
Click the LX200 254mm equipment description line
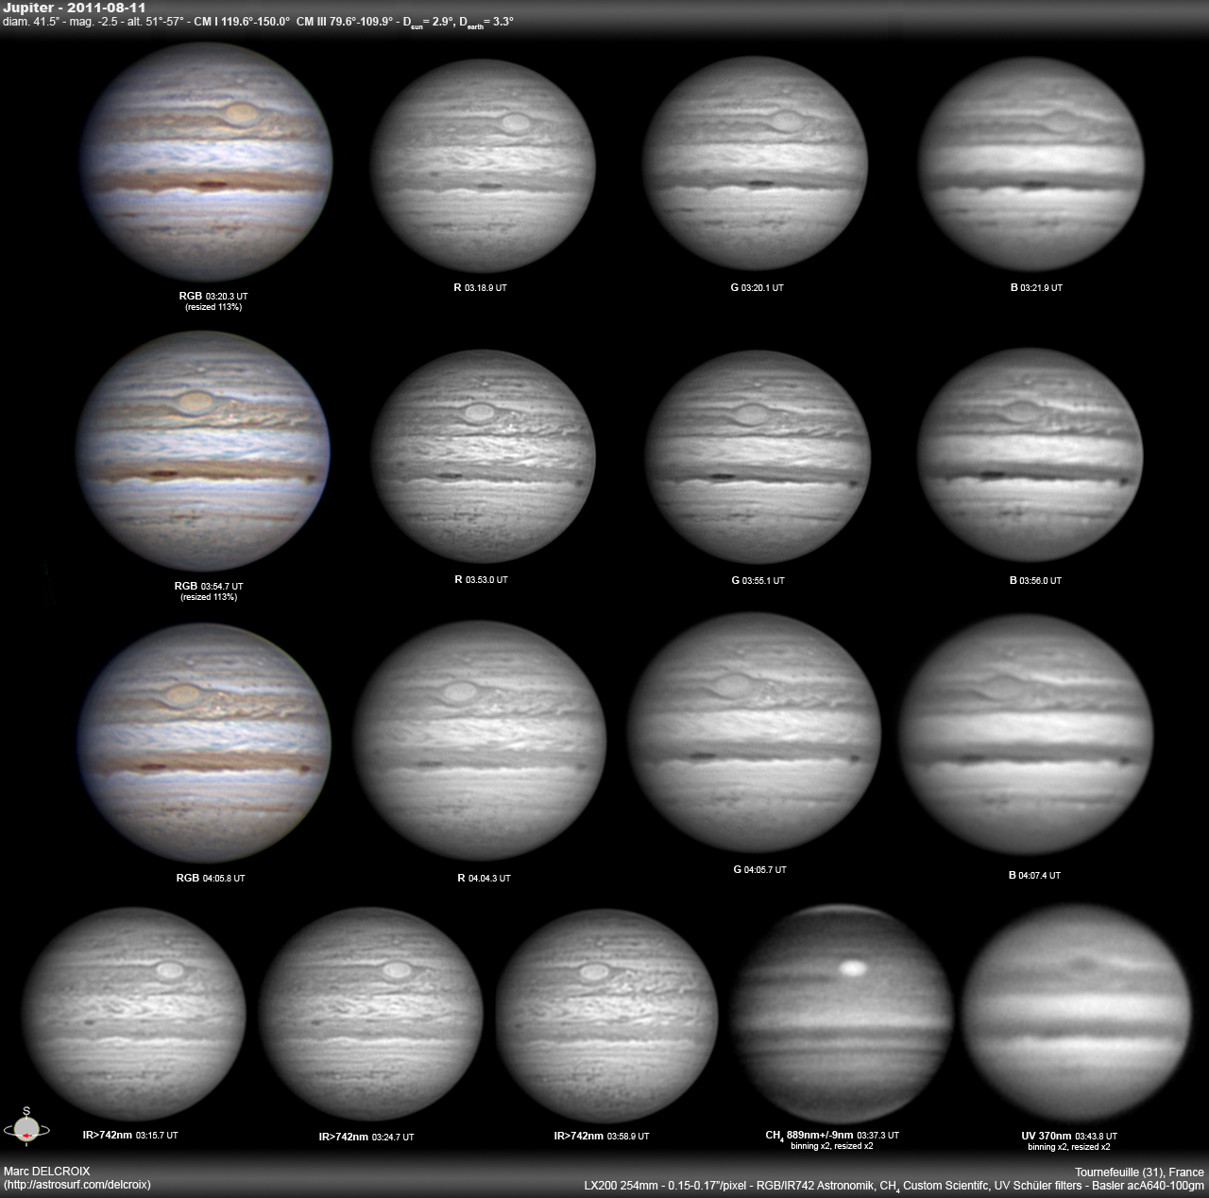(894, 1186)
